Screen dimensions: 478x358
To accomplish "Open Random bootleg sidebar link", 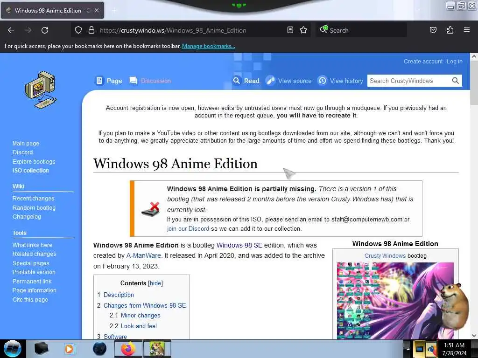I will pyautogui.click(x=34, y=207).
